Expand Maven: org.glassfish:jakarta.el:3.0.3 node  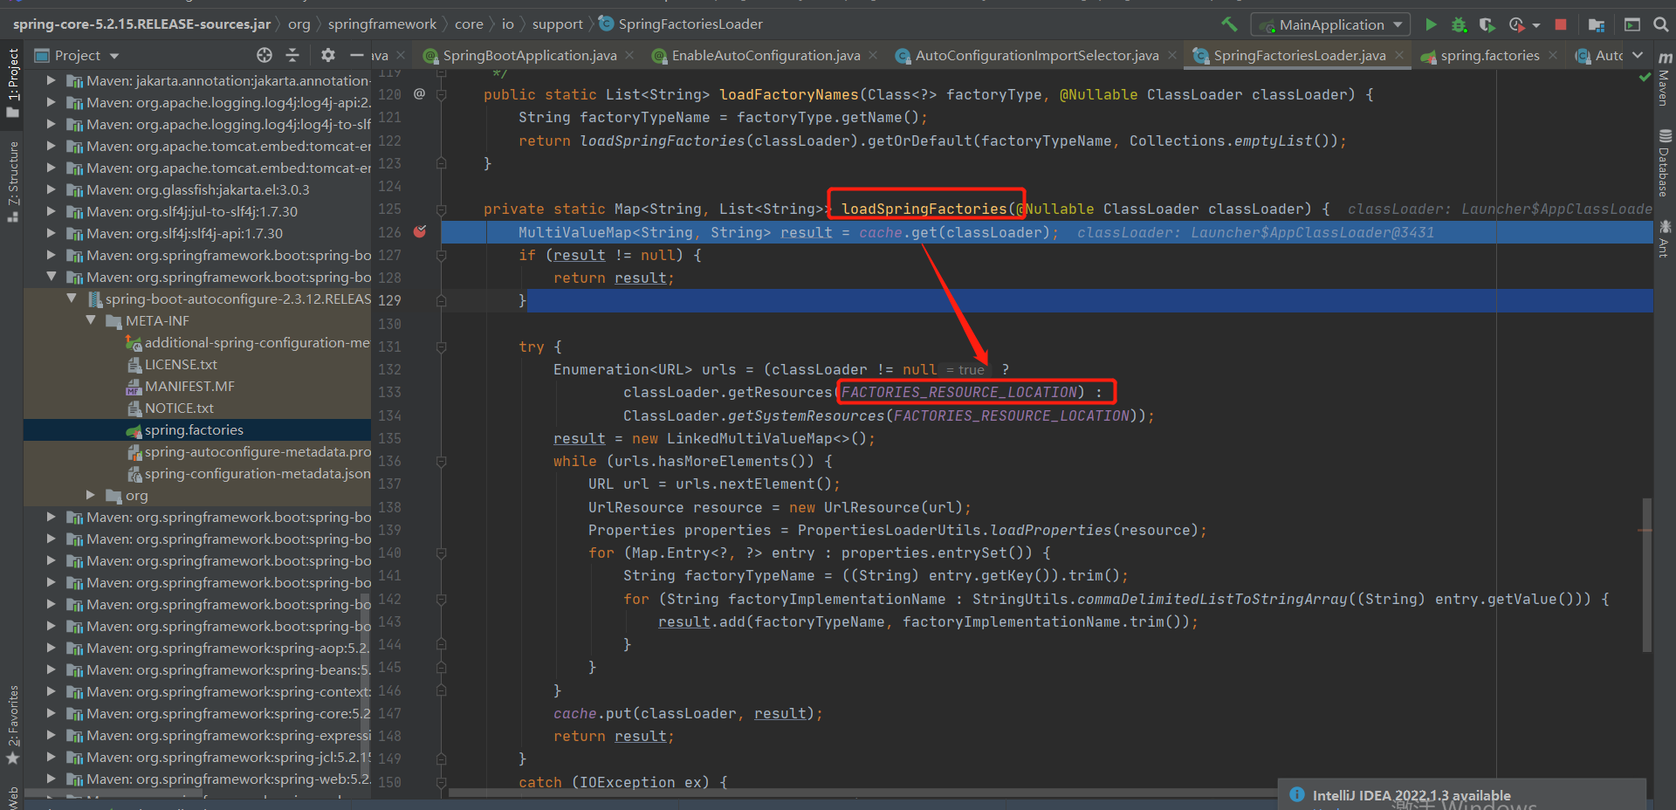[51, 189]
